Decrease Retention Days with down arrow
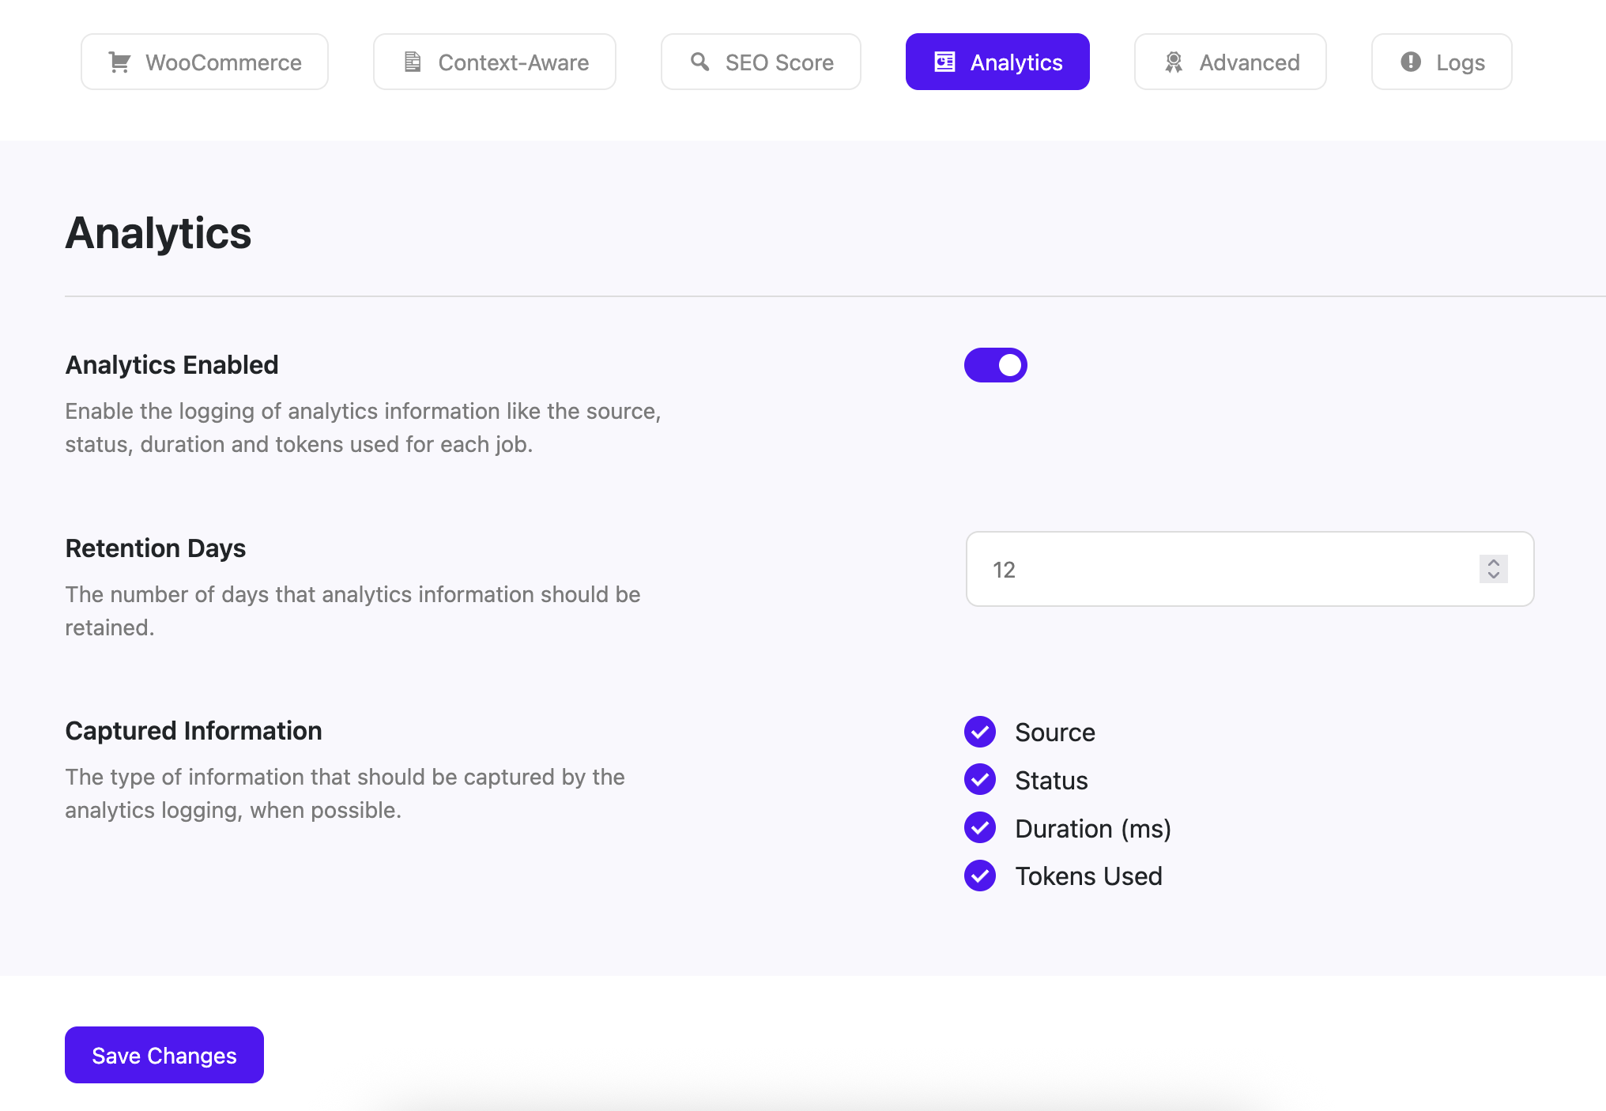1606x1111 pixels. [x=1493, y=576]
